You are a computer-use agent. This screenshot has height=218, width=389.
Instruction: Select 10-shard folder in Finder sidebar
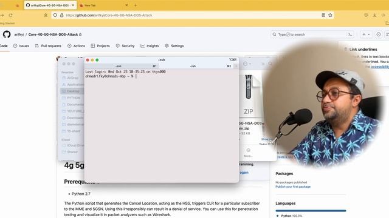72,131
